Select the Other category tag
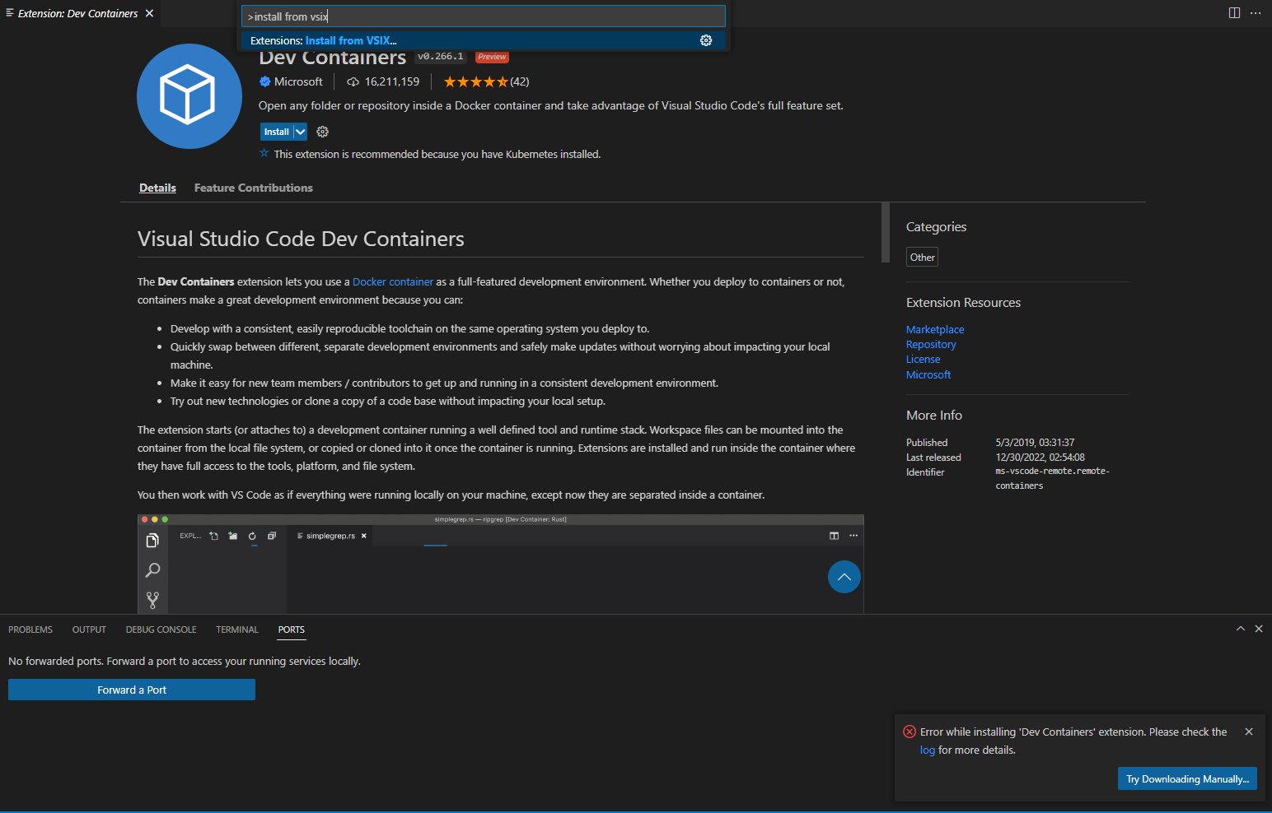Viewport: 1272px width, 813px height. 922,257
